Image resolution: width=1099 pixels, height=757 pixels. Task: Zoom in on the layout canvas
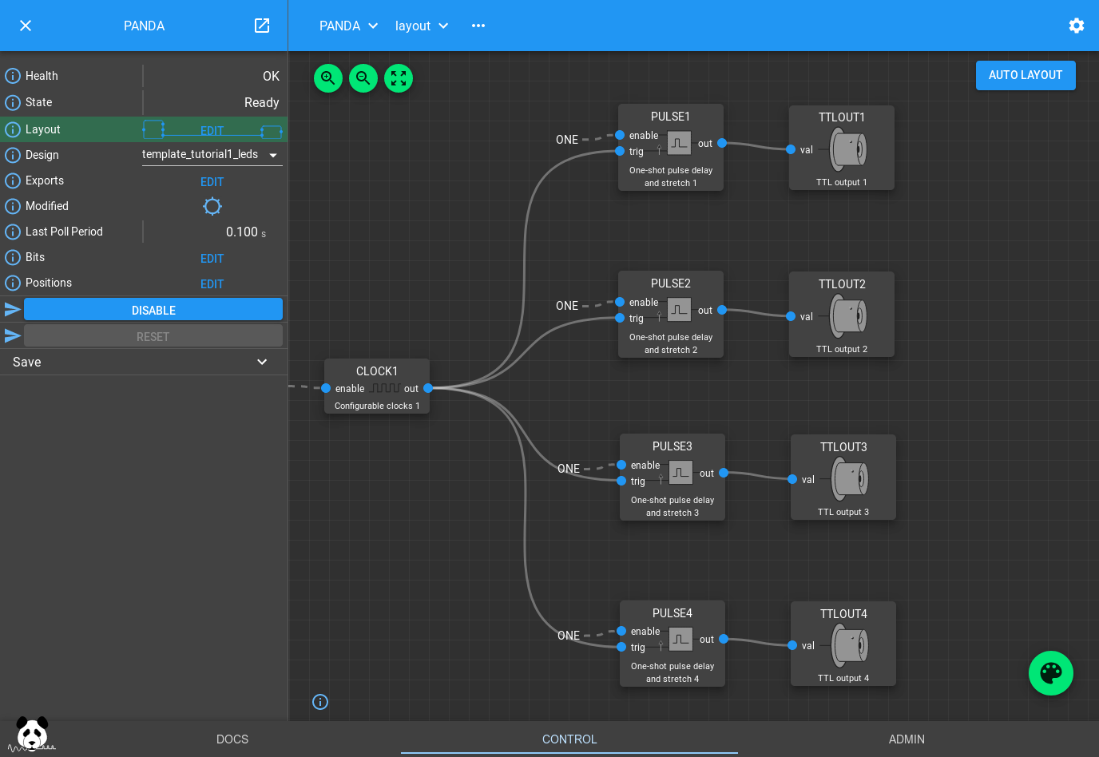328,78
